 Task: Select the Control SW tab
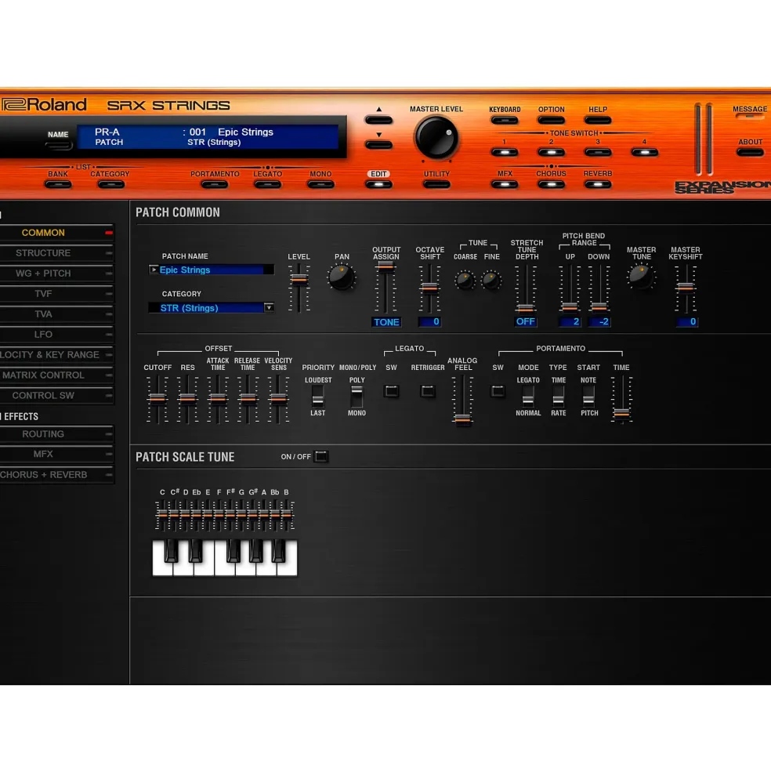coord(56,395)
